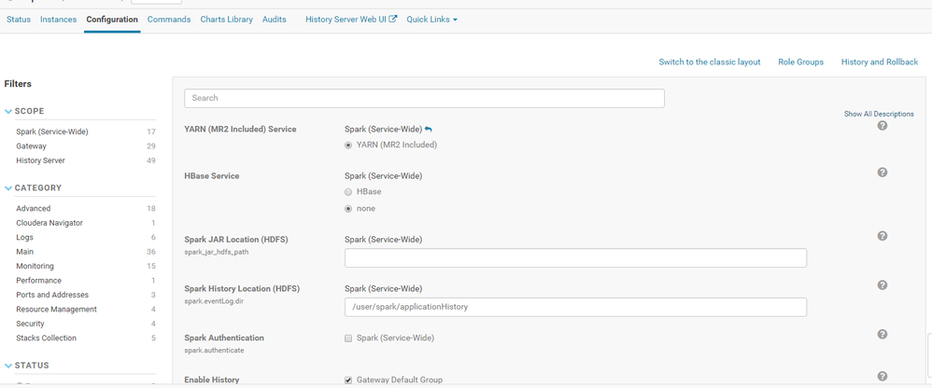Open Quick Links dropdown
Viewport: 932px width, 388px height.
pos(431,19)
